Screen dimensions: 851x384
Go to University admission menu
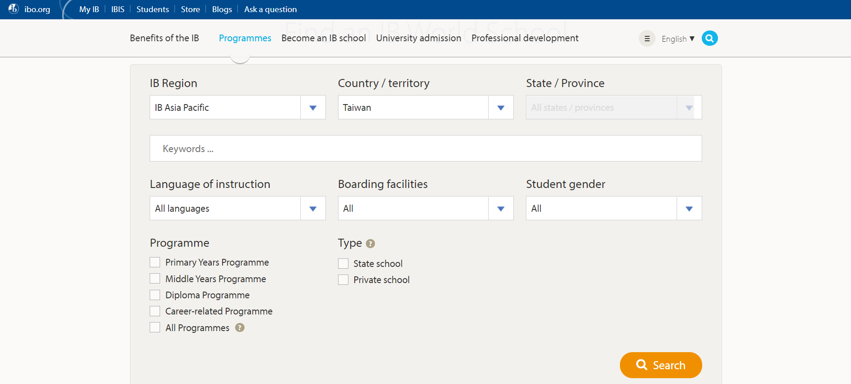(419, 38)
